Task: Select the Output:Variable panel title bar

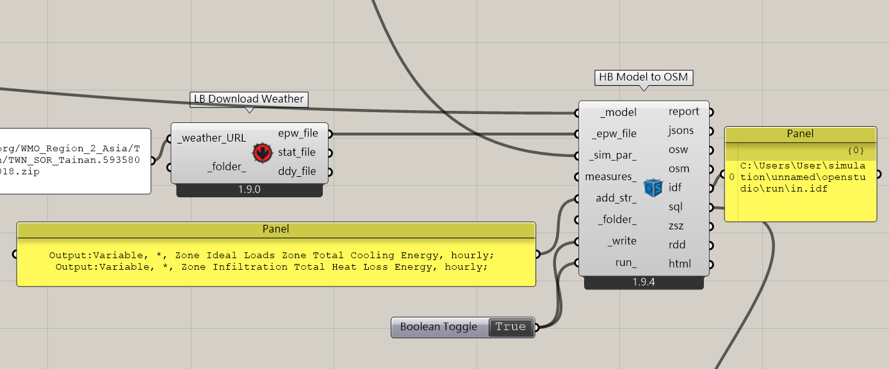Action: 275,229
